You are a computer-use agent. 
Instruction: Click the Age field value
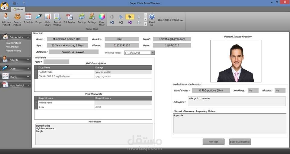coord(67,45)
